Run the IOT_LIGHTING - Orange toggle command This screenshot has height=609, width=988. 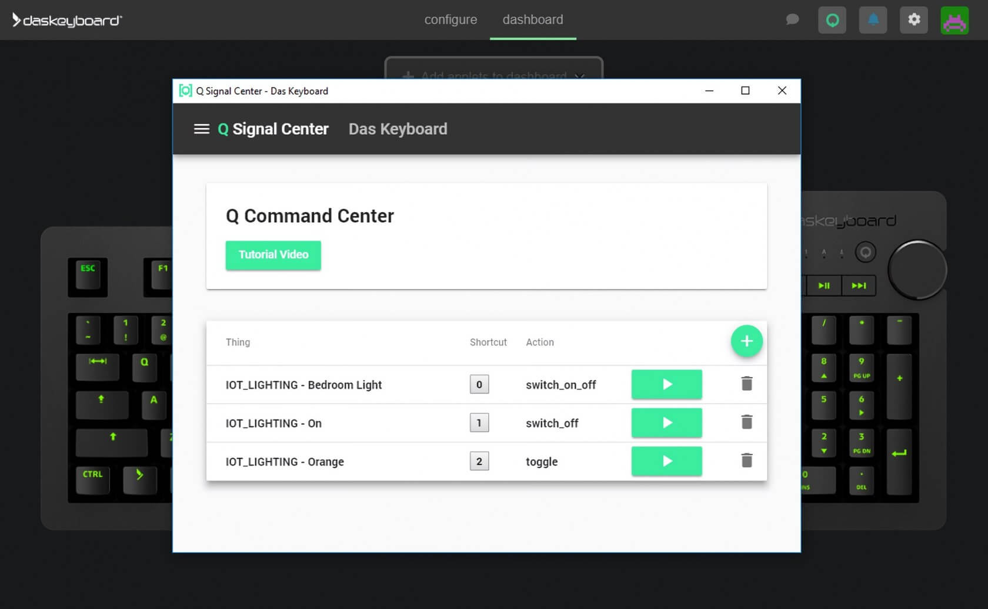(666, 461)
